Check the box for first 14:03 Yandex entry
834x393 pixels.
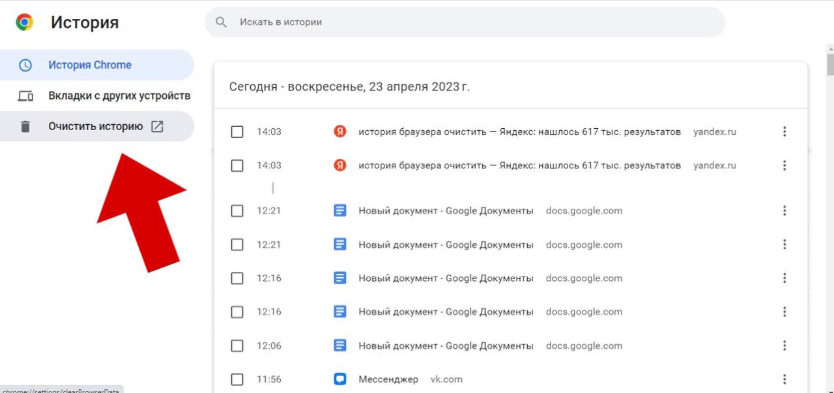237,132
